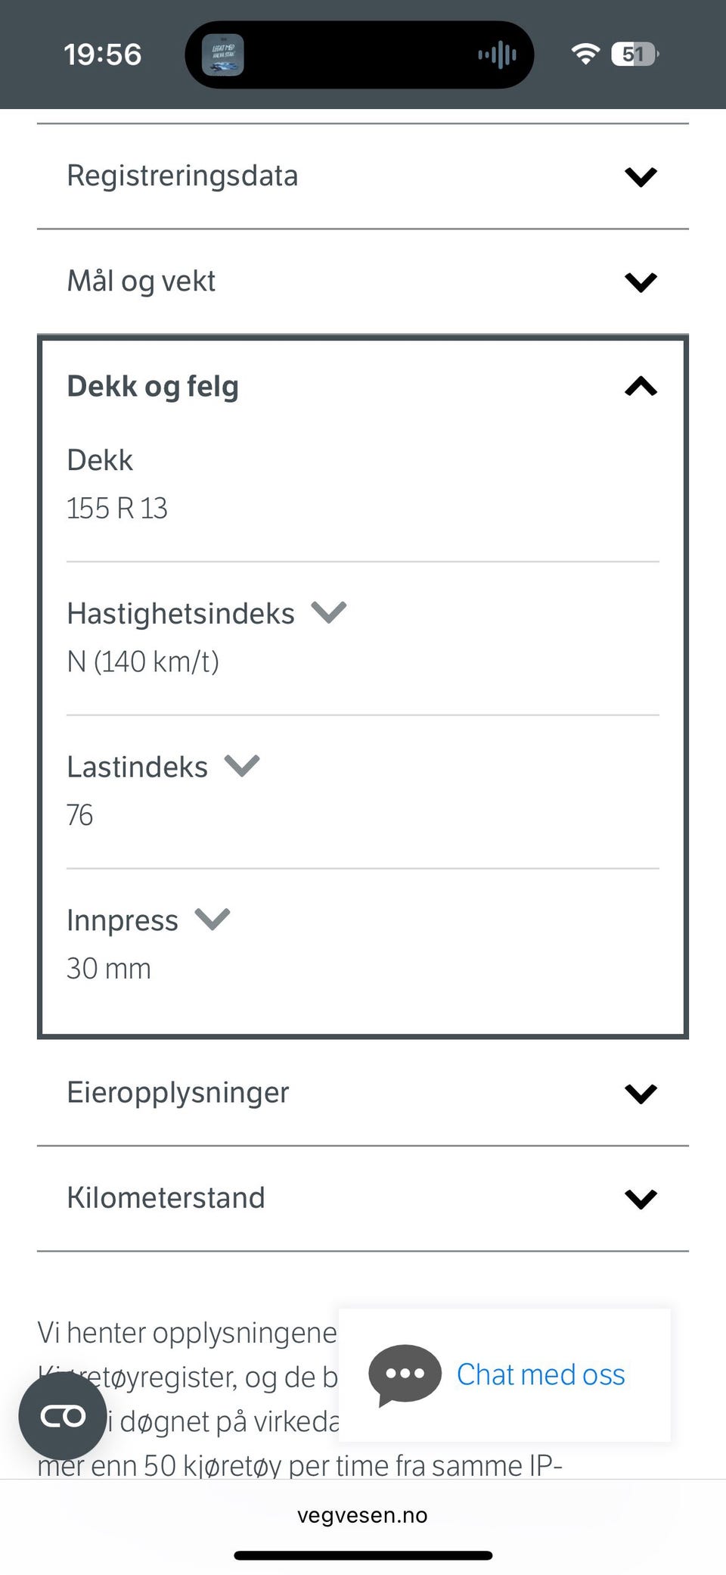Expand the Kilometerstand section chevron
The width and height of the screenshot is (726, 1575).
pos(641,1198)
